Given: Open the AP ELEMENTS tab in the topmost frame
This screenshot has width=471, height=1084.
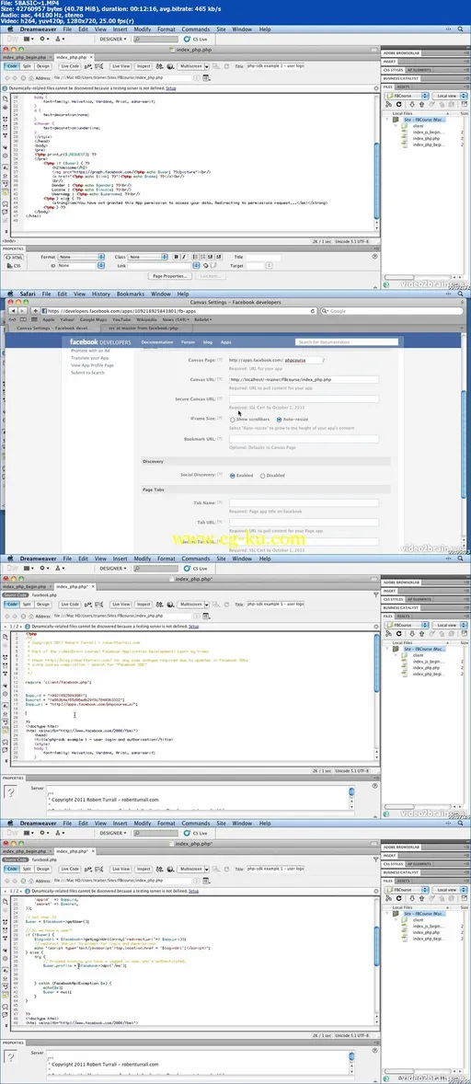Looking at the screenshot, I should (x=419, y=70).
